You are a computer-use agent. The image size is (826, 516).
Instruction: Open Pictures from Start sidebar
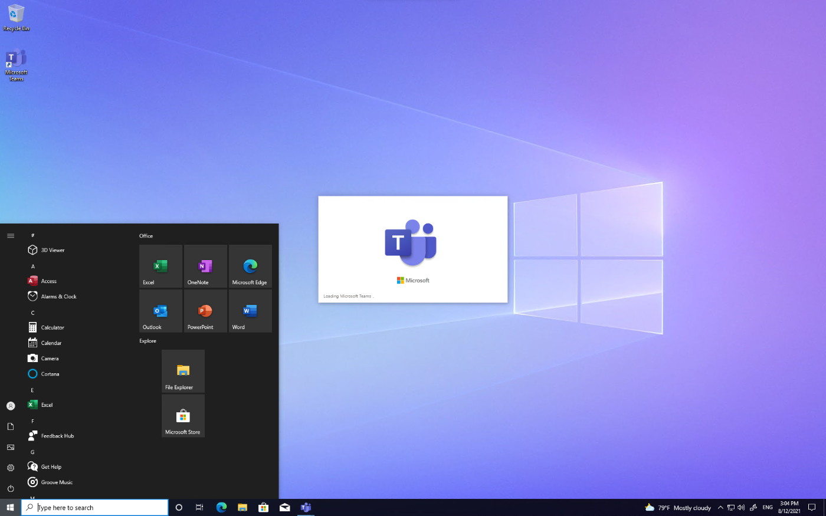tap(11, 447)
